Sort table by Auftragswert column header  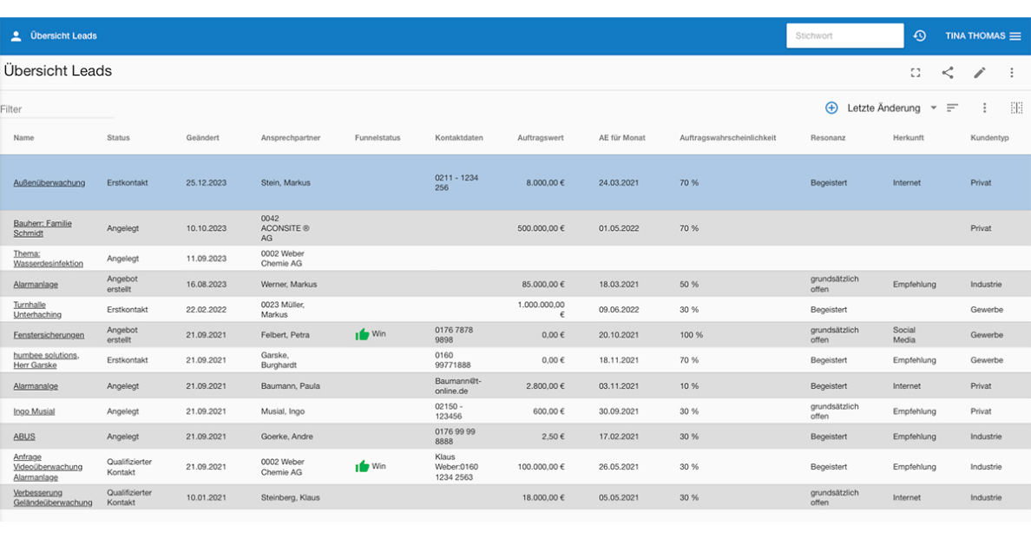540,138
